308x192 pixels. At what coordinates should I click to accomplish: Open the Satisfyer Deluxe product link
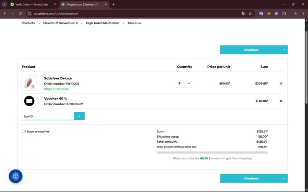(58, 78)
